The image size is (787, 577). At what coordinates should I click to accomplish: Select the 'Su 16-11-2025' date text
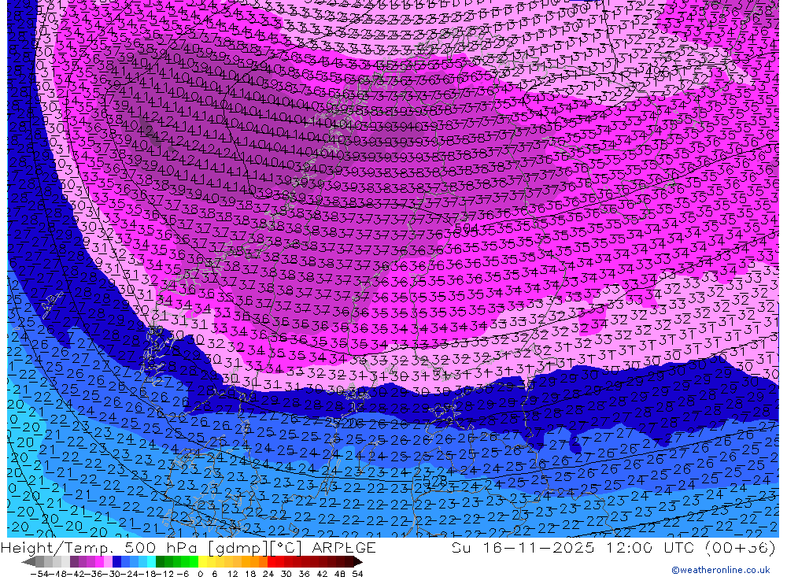point(523,547)
